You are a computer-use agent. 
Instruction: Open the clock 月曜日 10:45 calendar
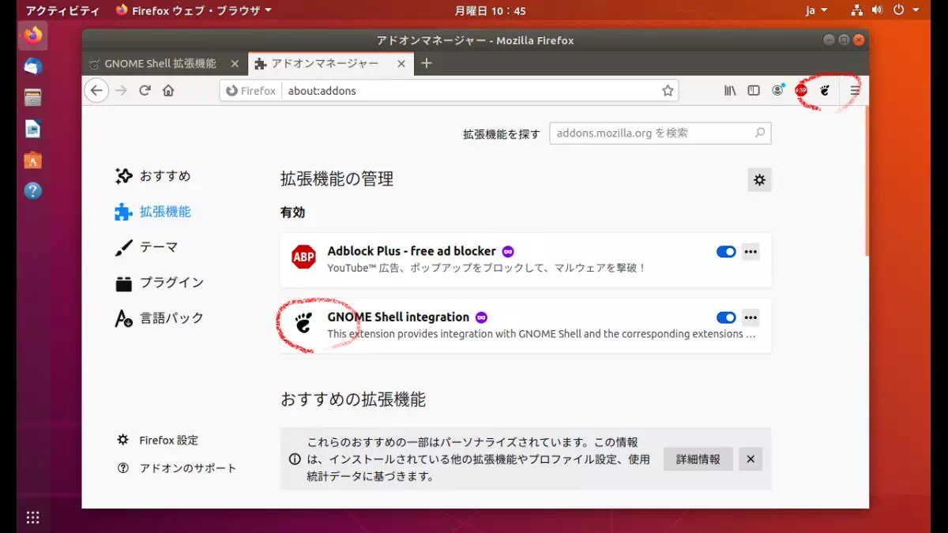pos(490,10)
